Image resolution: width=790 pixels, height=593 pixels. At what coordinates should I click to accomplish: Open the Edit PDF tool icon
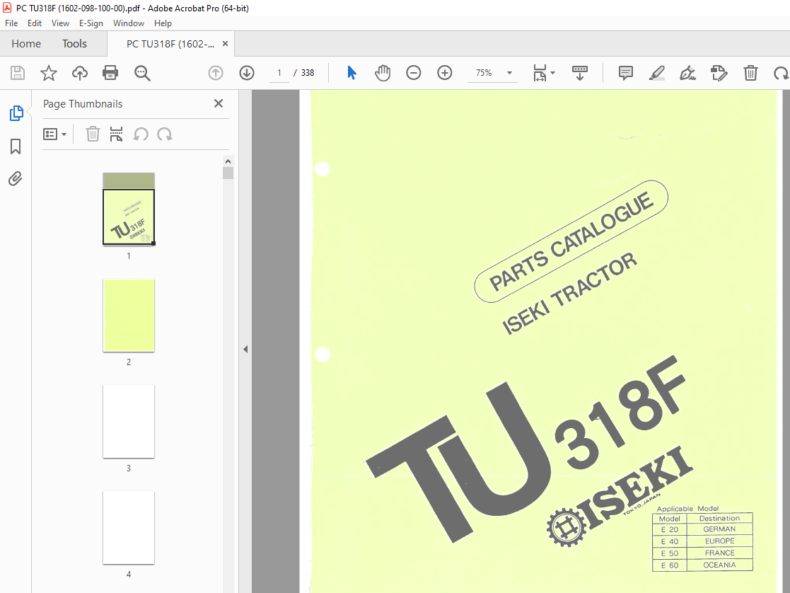pyautogui.click(x=719, y=73)
